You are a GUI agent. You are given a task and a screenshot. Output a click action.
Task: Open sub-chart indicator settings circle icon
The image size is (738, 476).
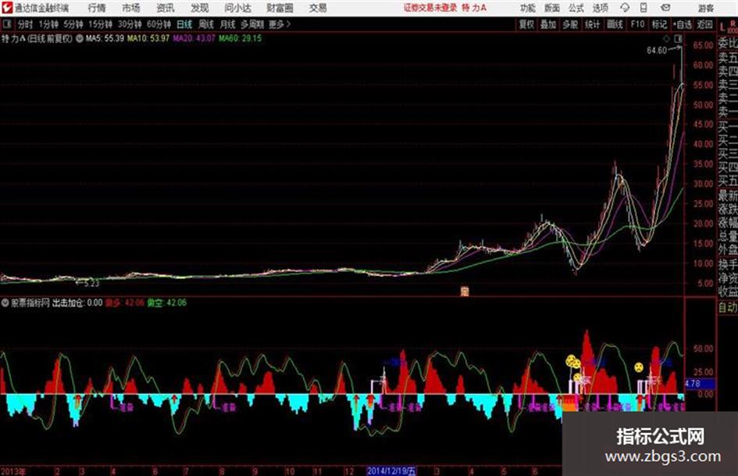pos(5,302)
